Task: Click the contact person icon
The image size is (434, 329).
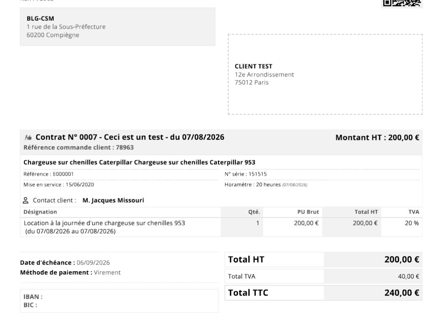Action: coord(26,200)
